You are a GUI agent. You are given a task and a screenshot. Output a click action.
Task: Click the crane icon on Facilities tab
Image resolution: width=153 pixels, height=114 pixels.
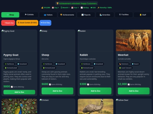[120, 15]
